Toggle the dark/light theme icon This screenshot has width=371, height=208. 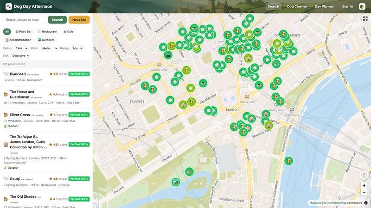point(362,6)
